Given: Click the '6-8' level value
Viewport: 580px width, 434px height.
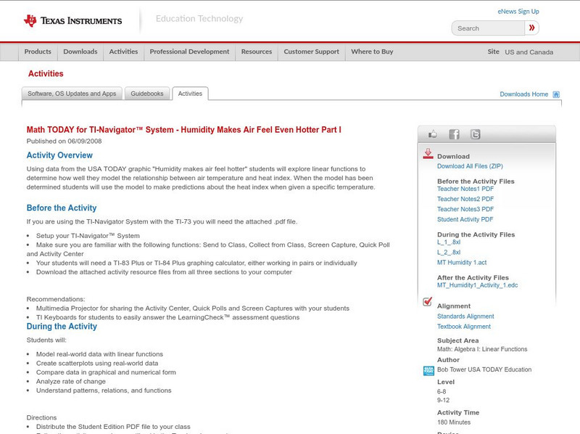Looking at the screenshot, I should (442, 391).
